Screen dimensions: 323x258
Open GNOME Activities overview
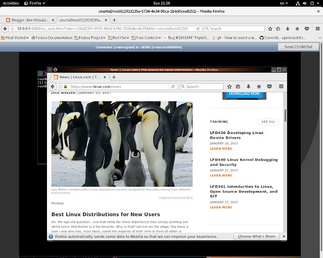(x=11, y=4)
